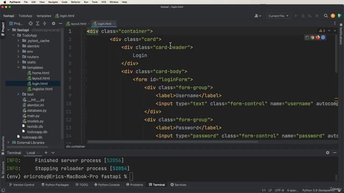
Task: Click the Collapse All icon in Project panel
Action: coord(45,24)
